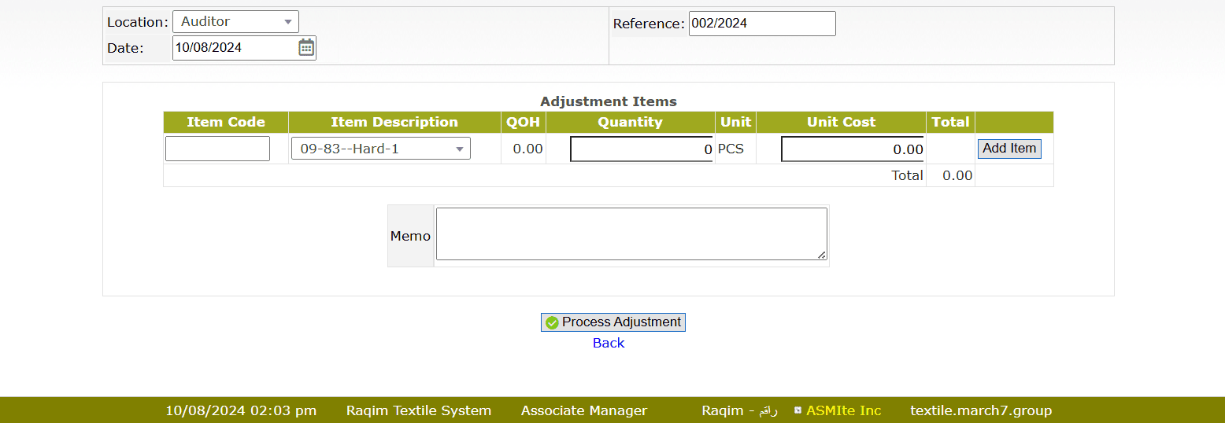Focus the Unit Cost input field
1225x423 pixels.
click(x=852, y=149)
